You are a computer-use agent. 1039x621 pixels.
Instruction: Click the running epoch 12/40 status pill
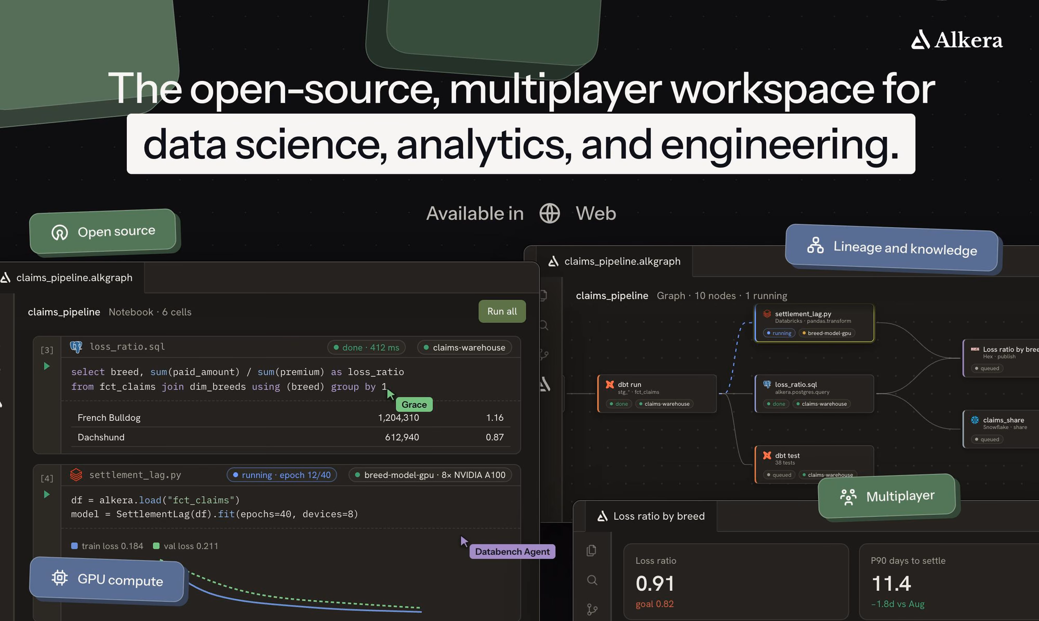point(282,475)
